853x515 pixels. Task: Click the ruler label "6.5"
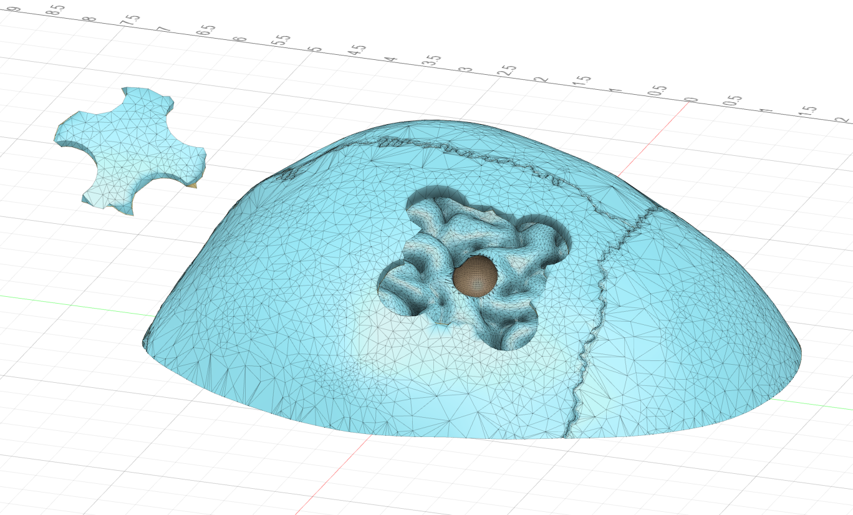click(x=206, y=31)
